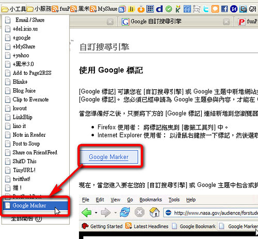Choose ShifD This bookmarklet
Viewport: 258px width, 239px height.
(36, 161)
